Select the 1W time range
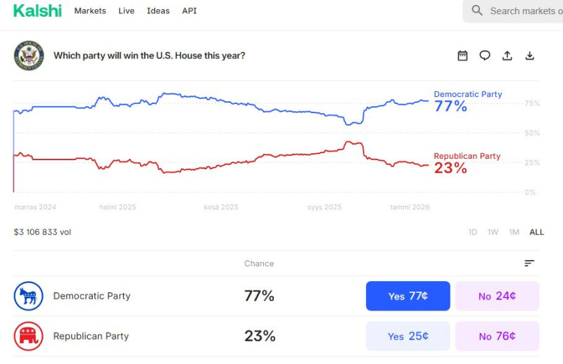 [493, 232]
